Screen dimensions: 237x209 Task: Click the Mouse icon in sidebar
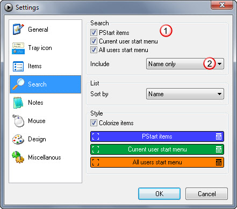[x=18, y=121]
